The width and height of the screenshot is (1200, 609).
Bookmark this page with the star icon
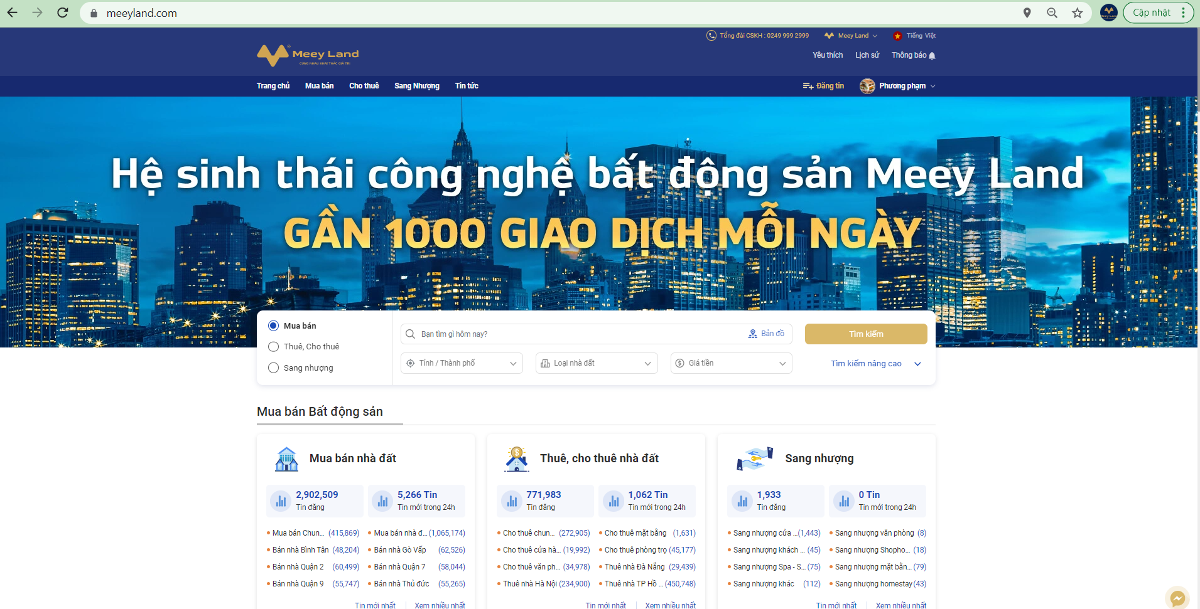point(1078,13)
